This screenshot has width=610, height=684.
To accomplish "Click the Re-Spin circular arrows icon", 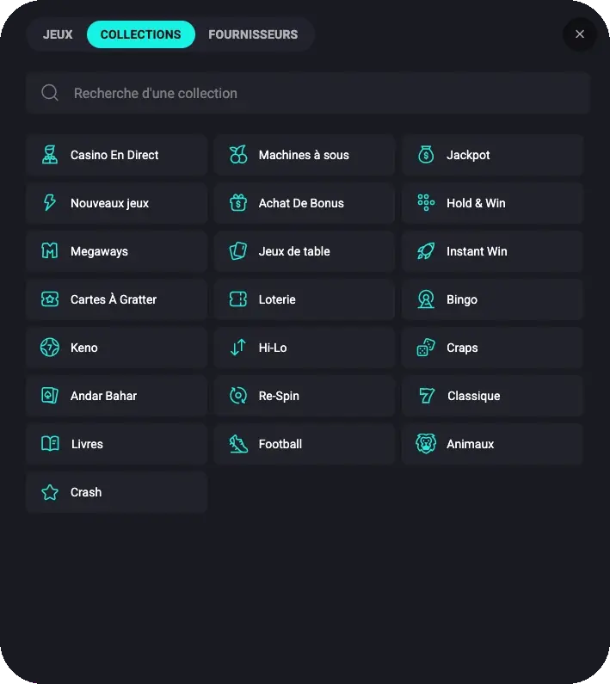I will [238, 396].
